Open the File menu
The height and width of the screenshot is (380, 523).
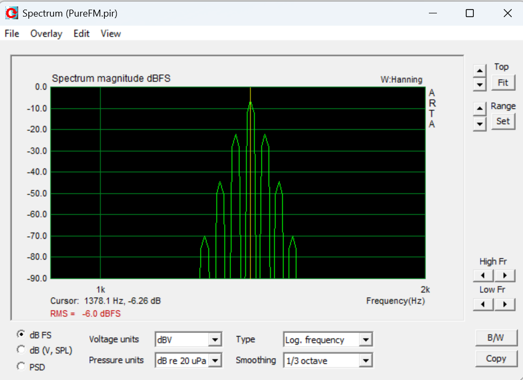12,34
